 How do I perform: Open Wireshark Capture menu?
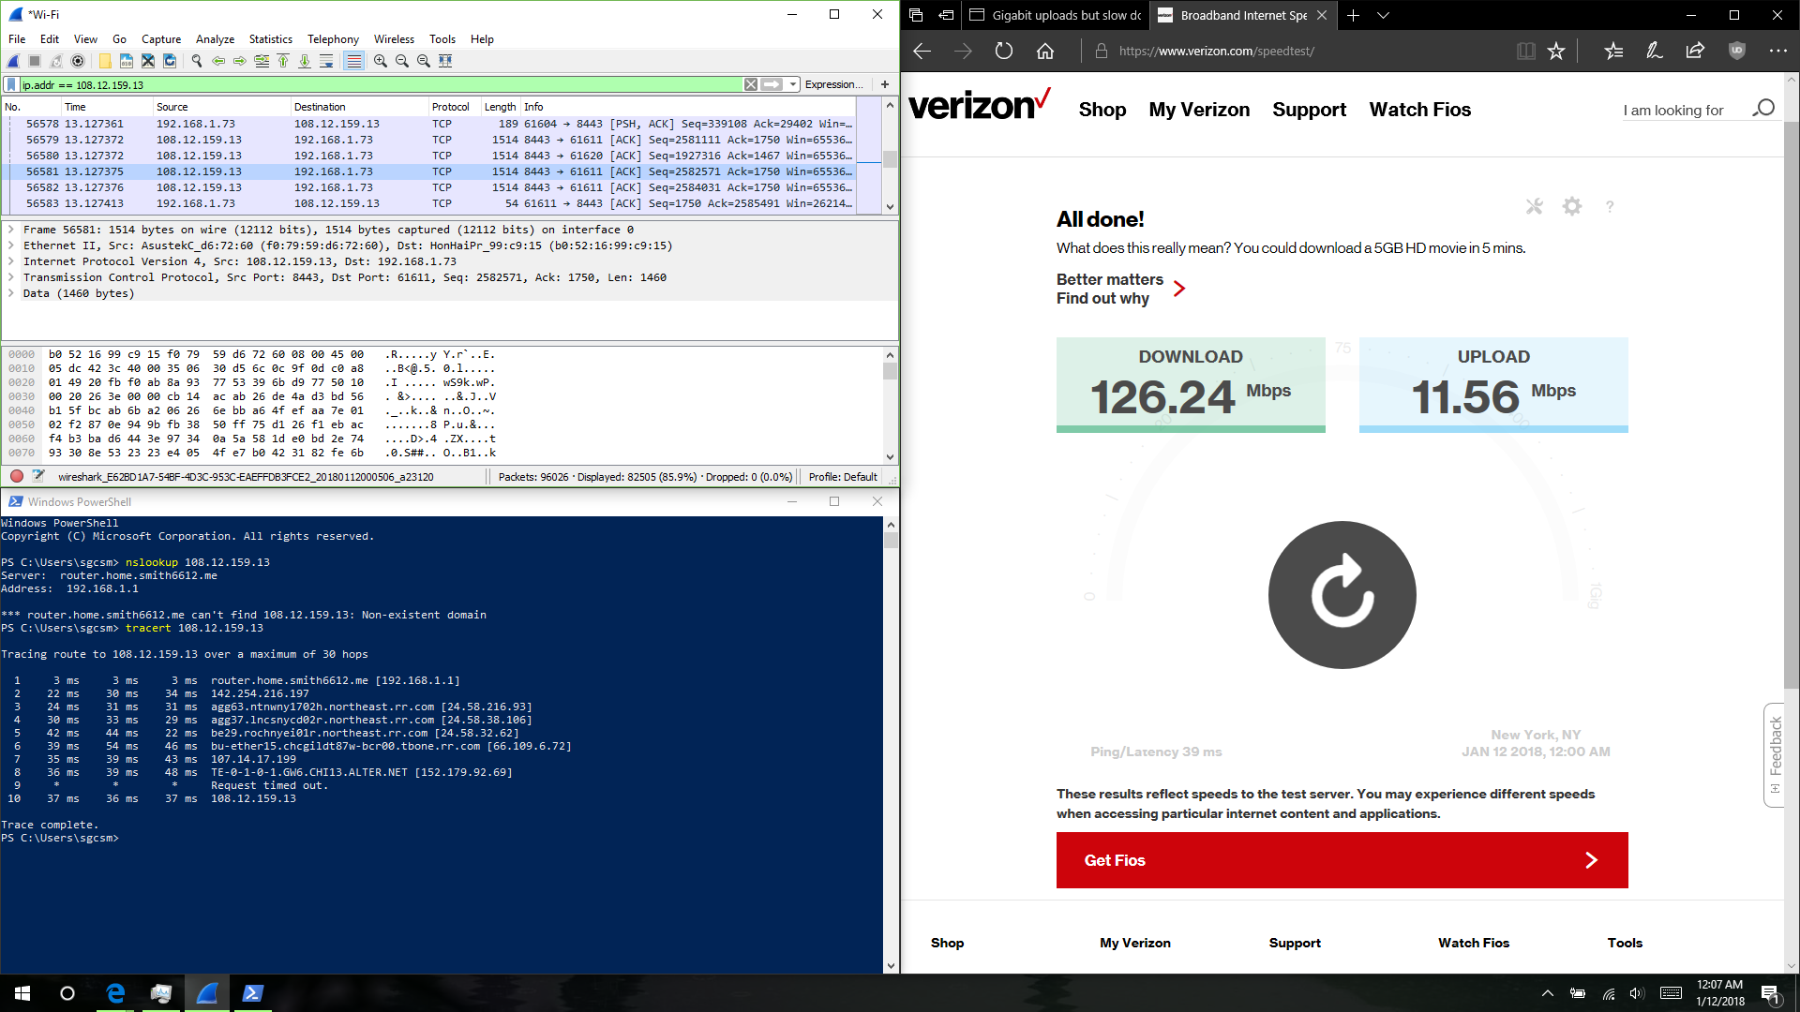161,39
